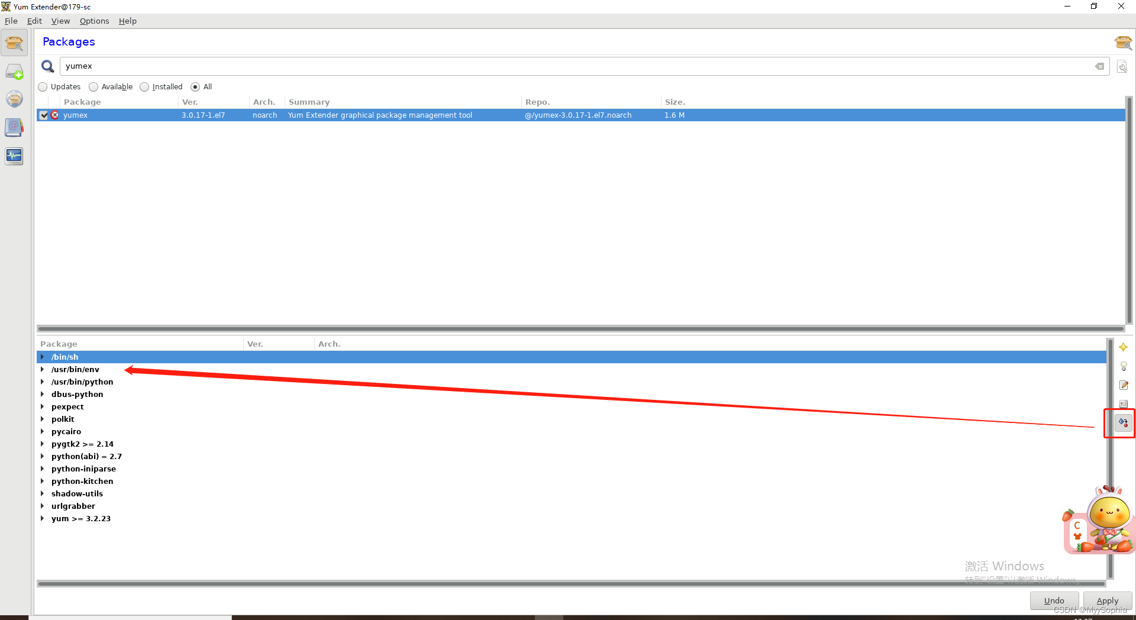Expand the /usr/bin/python dependency
Image resolution: width=1136 pixels, height=620 pixels.
pos(43,382)
